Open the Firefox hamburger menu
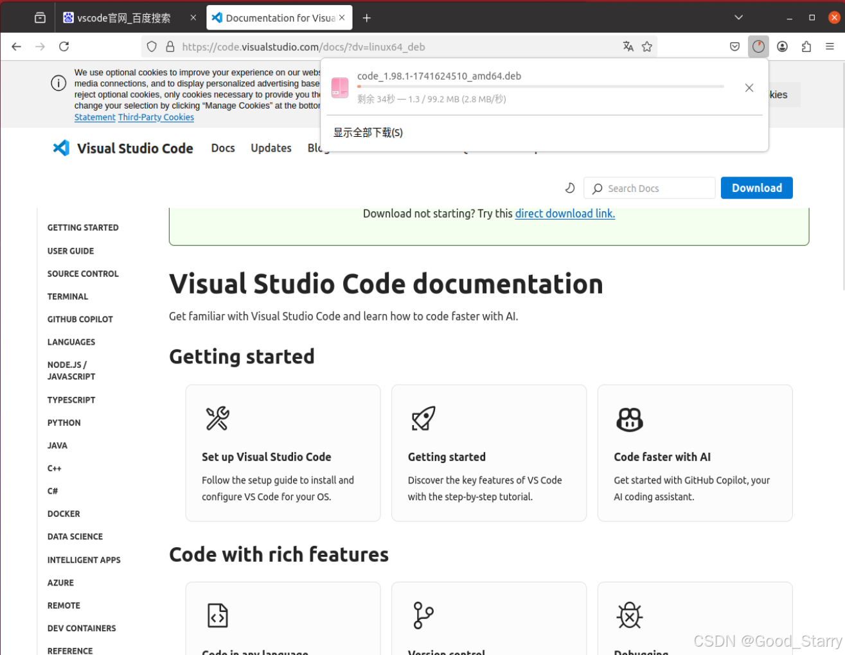The height and width of the screenshot is (655, 845). coord(830,46)
